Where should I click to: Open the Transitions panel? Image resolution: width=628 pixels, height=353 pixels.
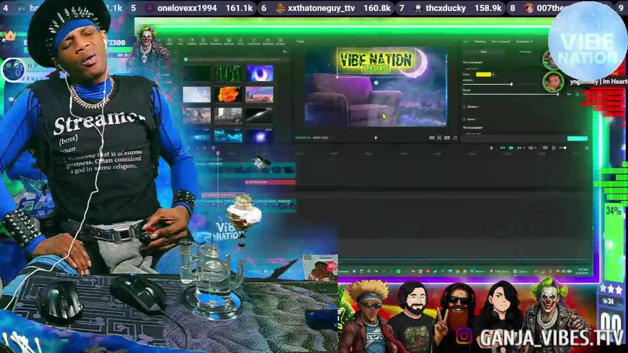tap(216, 42)
